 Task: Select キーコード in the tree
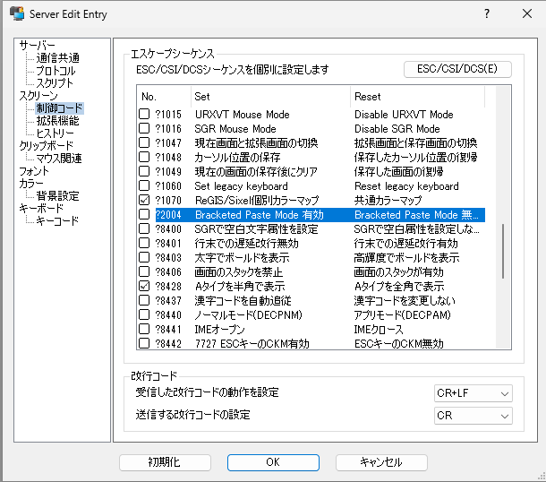pyautogui.click(x=57, y=220)
